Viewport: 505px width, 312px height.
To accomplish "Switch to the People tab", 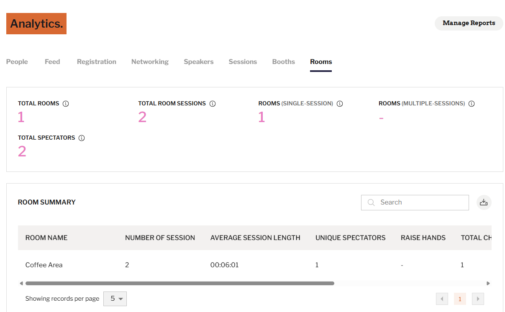I will 17,62.
